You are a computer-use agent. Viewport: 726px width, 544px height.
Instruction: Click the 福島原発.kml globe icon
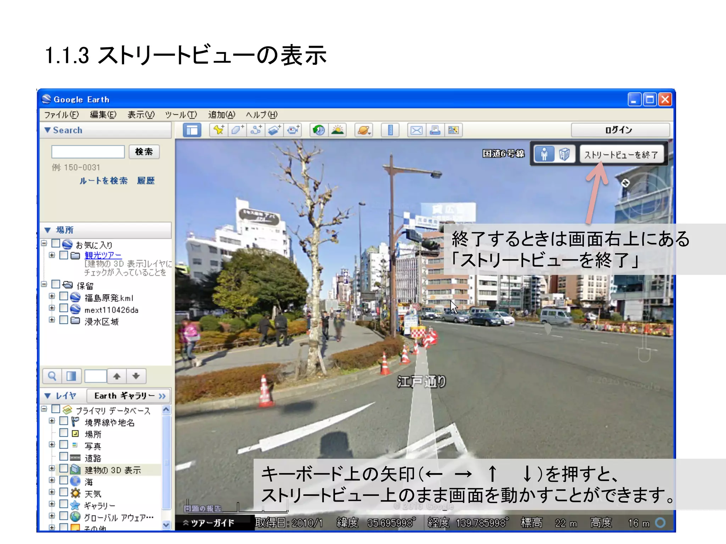(75, 297)
